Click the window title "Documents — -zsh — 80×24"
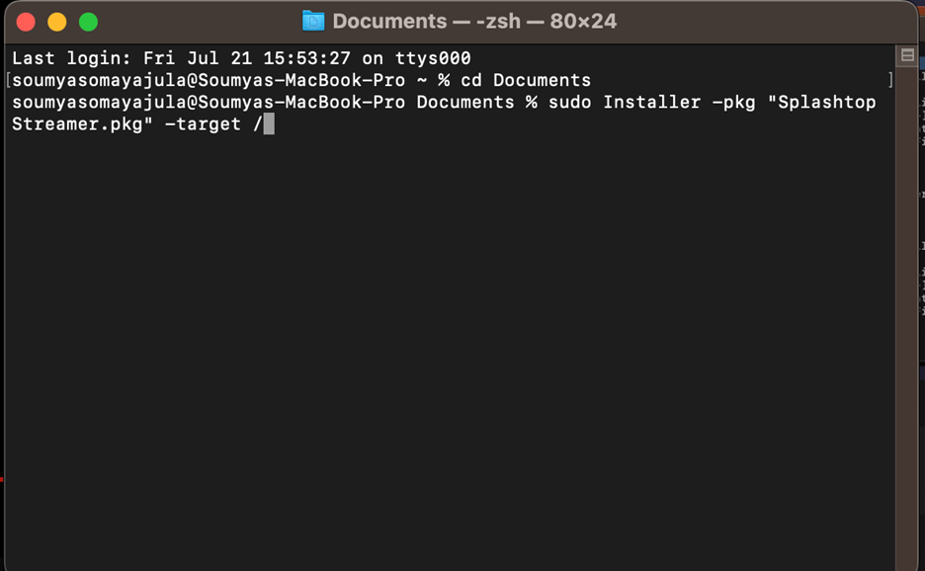Viewport: 925px width, 571px height. [474, 21]
